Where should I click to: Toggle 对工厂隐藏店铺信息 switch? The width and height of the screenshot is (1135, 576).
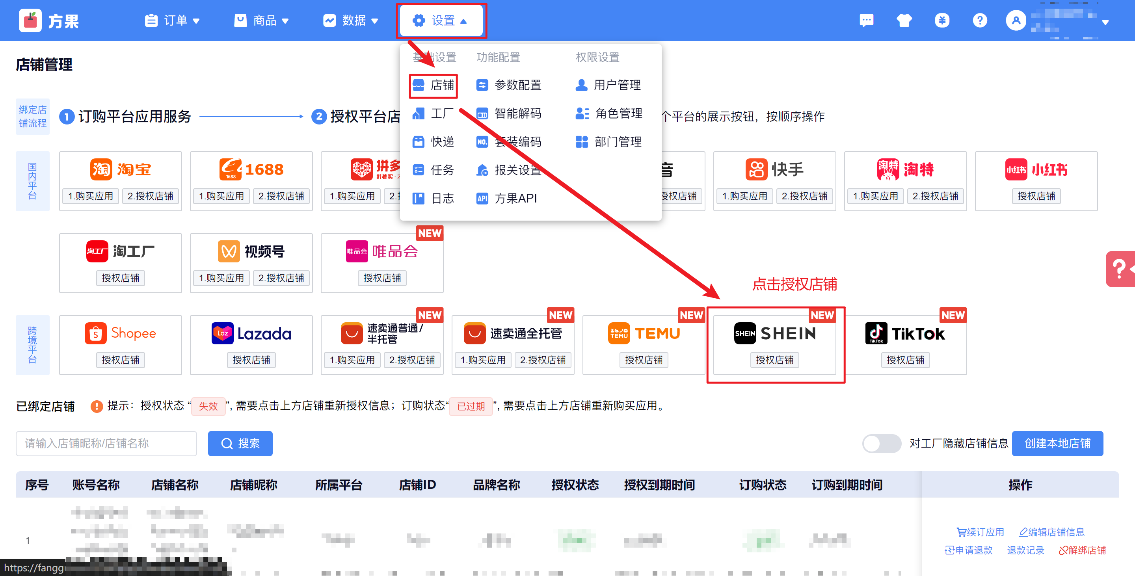click(881, 444)
